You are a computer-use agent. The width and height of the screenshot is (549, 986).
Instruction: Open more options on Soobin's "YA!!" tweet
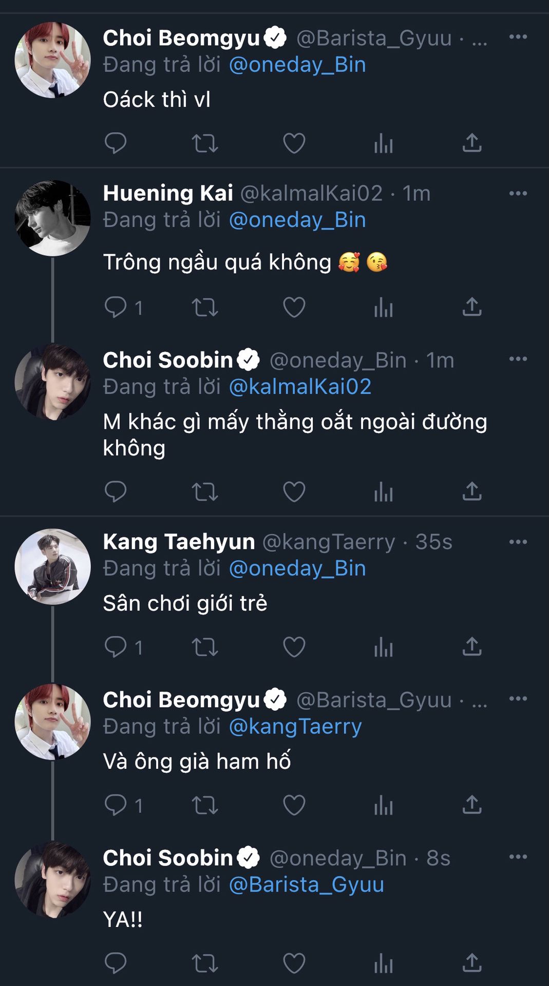pyautogui.click(x=518, y=857)
